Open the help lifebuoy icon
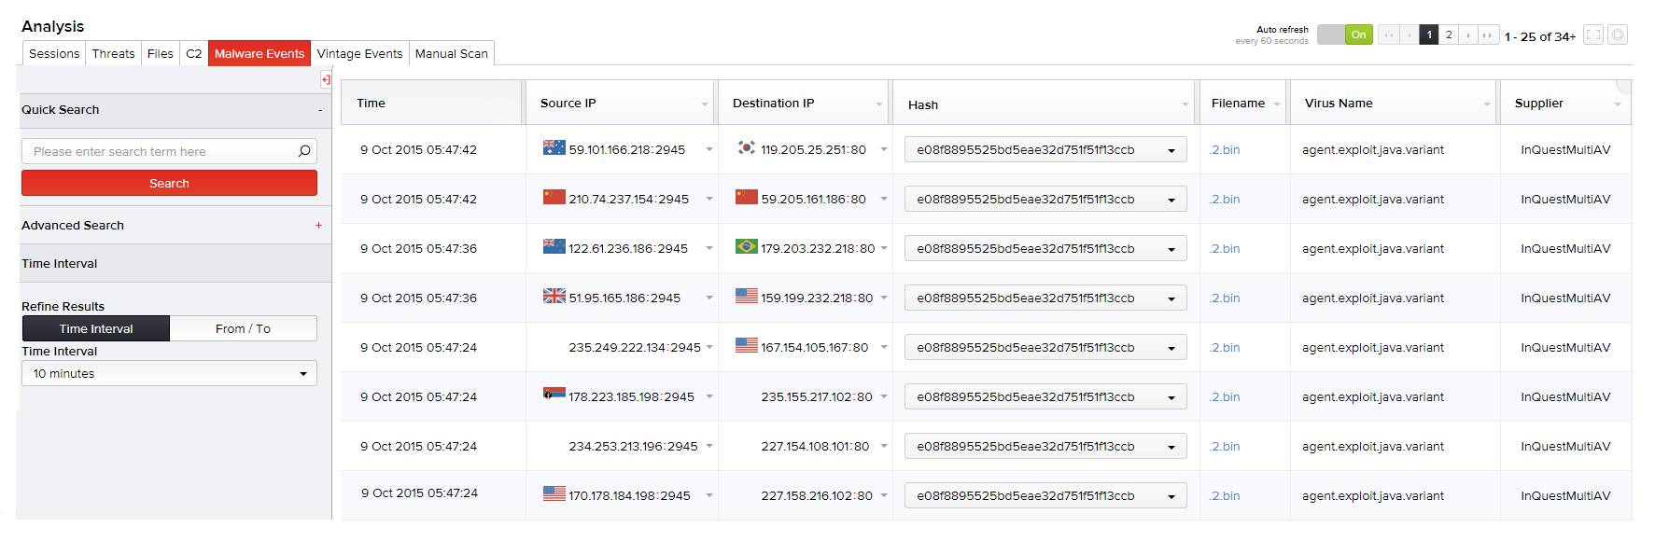The width and height of the screenshot is (1655, 541). click(1618, 35)
